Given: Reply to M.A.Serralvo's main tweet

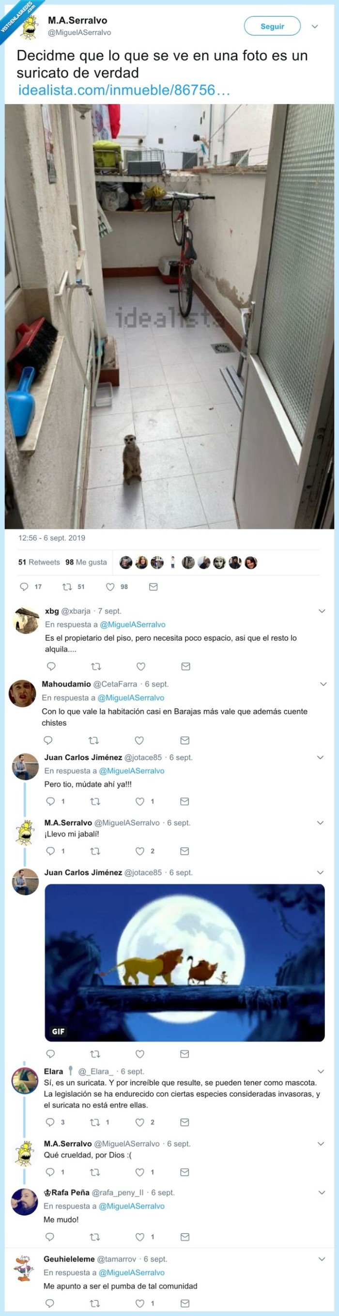Looking at the screenshot, I should [x=24, y=586].
